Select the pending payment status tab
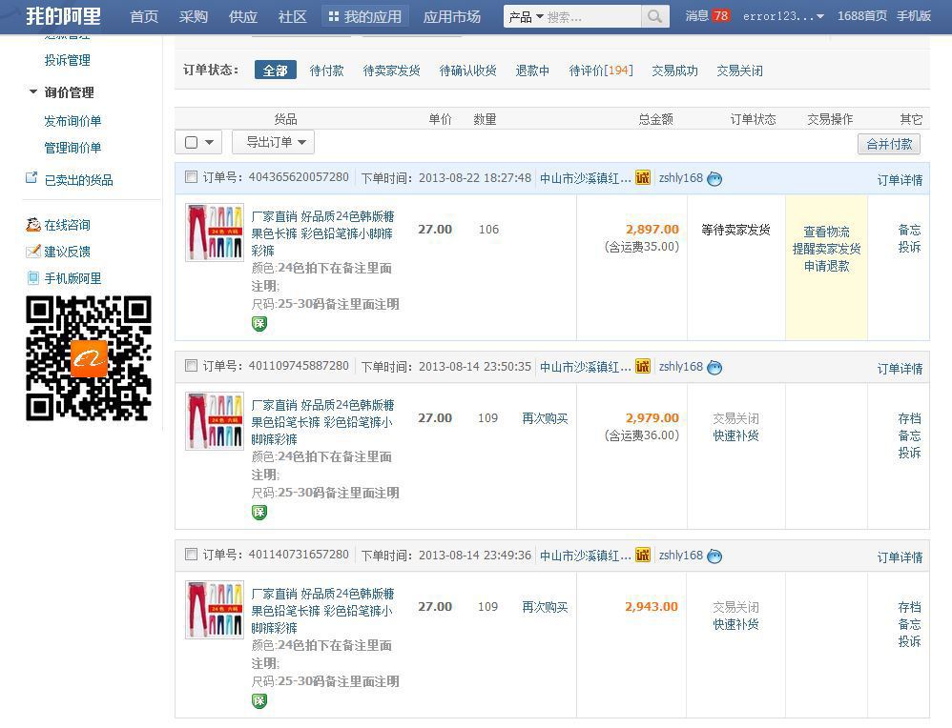952x728 pixels. [x=326, y=71]
